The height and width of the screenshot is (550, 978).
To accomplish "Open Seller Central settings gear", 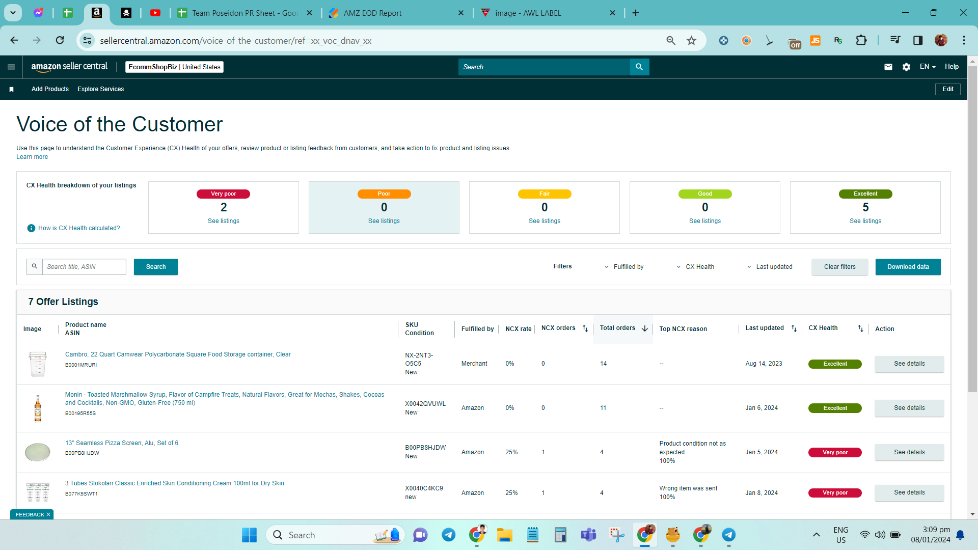I will pos(906,67).
